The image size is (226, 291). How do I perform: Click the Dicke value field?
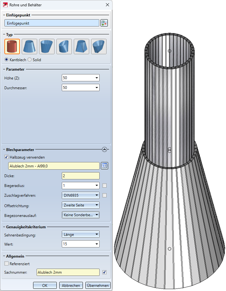click(x=80, y=176)
